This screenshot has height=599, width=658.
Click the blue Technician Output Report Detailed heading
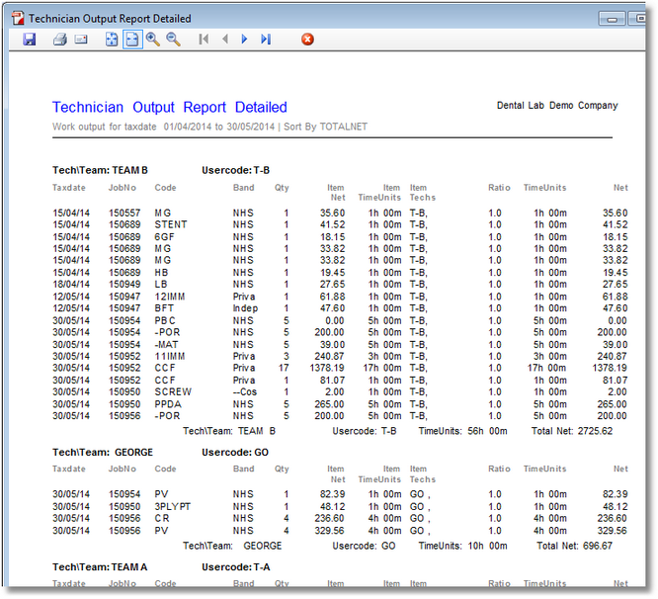click(x=169, y=107)
